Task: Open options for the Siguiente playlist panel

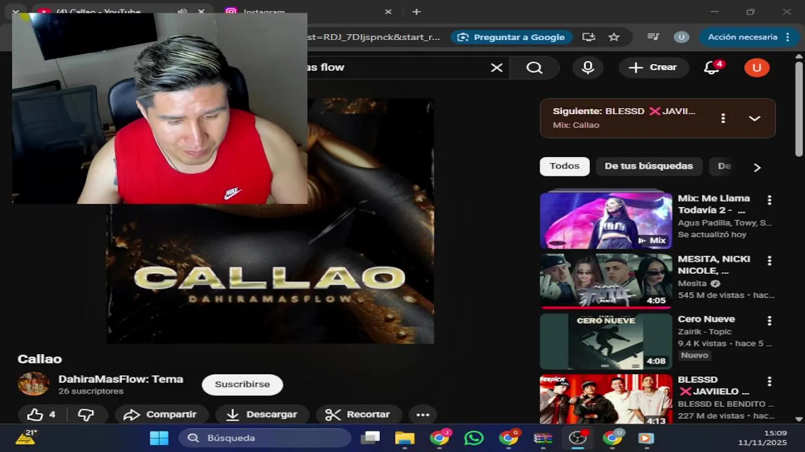Action: pyautogui.click(x=723, y=118)
